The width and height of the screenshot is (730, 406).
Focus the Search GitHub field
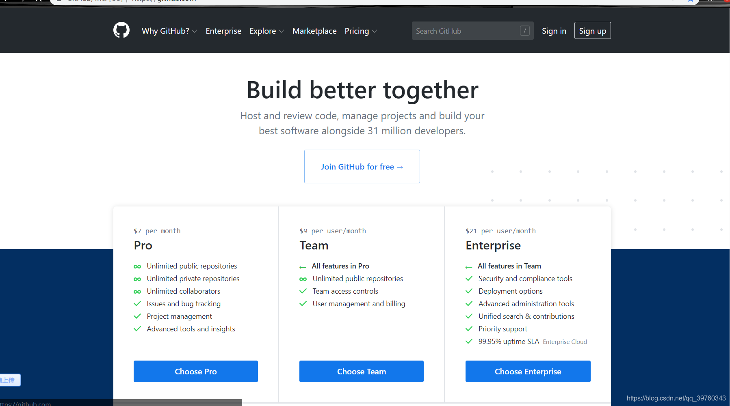472,31
